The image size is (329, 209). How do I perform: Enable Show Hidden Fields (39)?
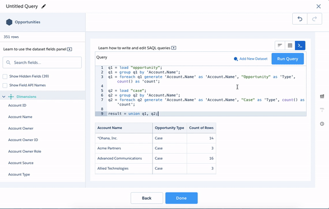[5, 77]
